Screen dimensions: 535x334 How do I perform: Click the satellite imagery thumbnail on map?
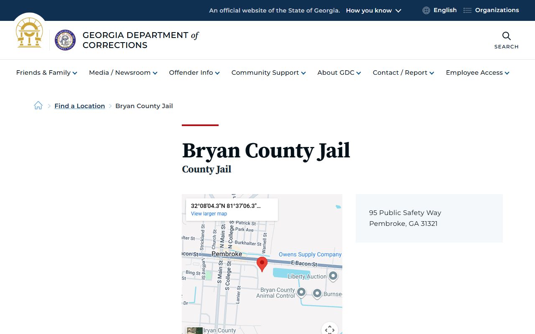[194, 330]
